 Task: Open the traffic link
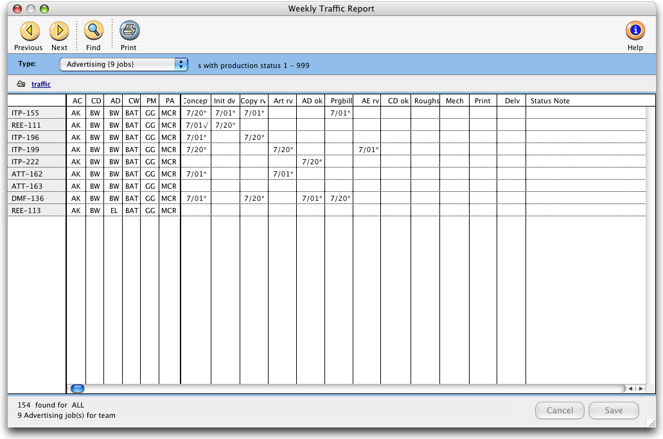click(41, 84)
